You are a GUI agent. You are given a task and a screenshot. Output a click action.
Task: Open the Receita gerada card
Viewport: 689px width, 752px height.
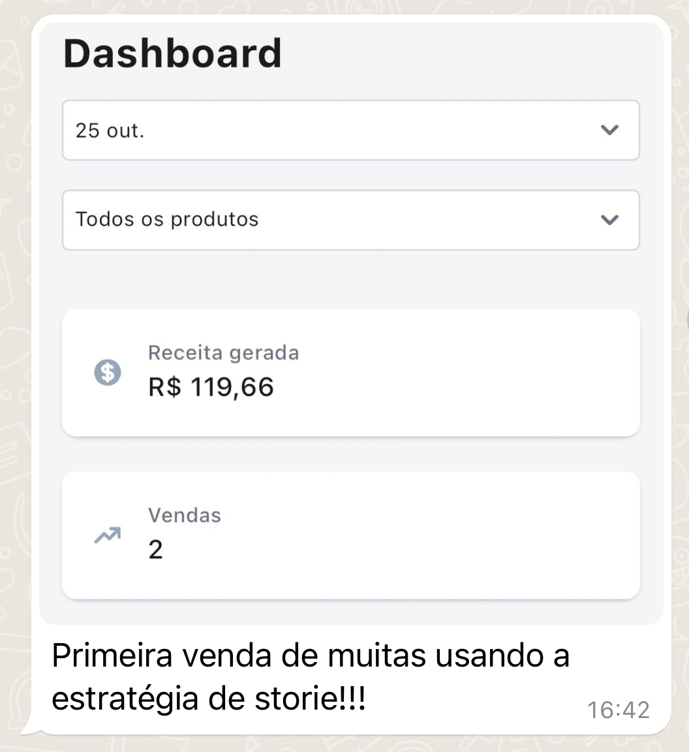[351, 372]
